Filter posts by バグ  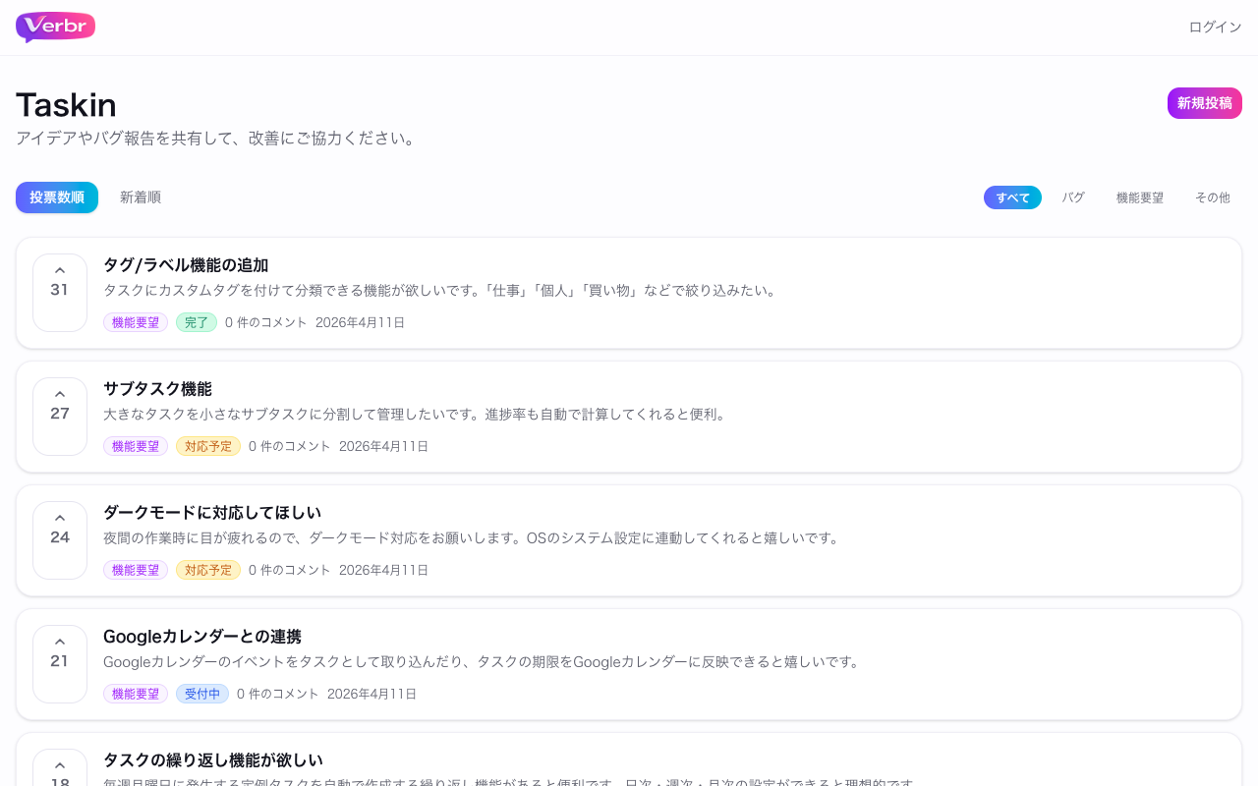coord(1073,197)
